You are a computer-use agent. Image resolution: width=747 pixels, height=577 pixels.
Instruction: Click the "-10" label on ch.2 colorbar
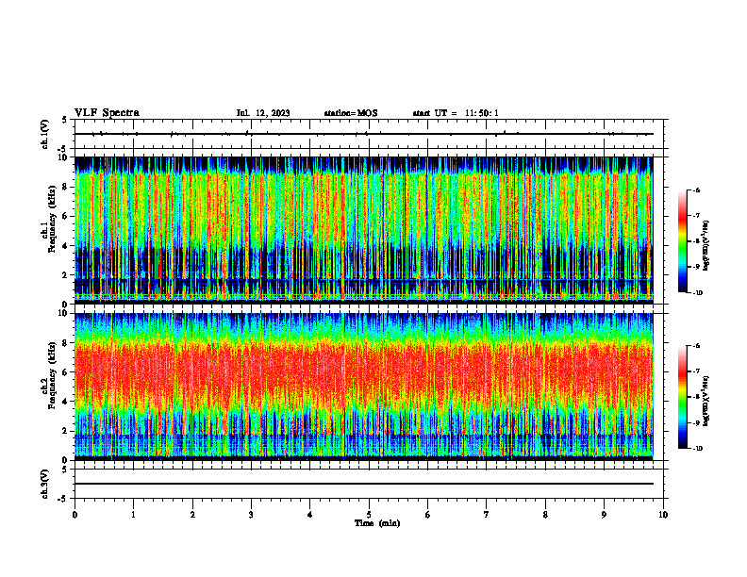pyautogui.click(x=697, y=449)
